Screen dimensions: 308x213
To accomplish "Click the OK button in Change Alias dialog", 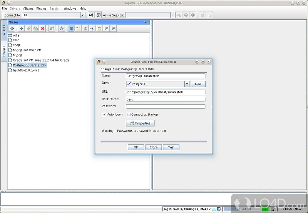I will tap(136, 147).
